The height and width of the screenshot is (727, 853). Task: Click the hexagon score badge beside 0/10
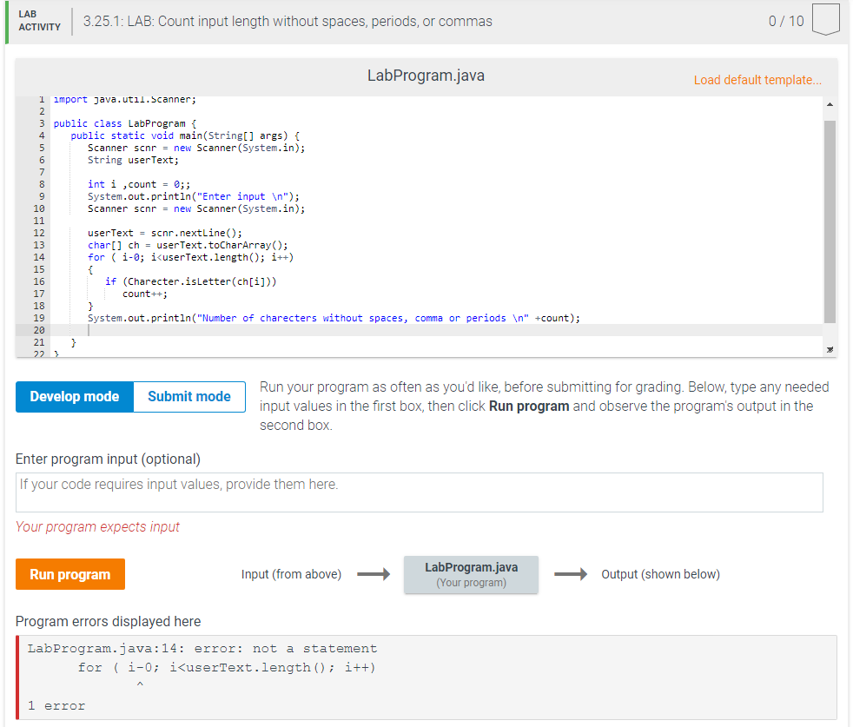pyautogui.click(x=824, y=20)
